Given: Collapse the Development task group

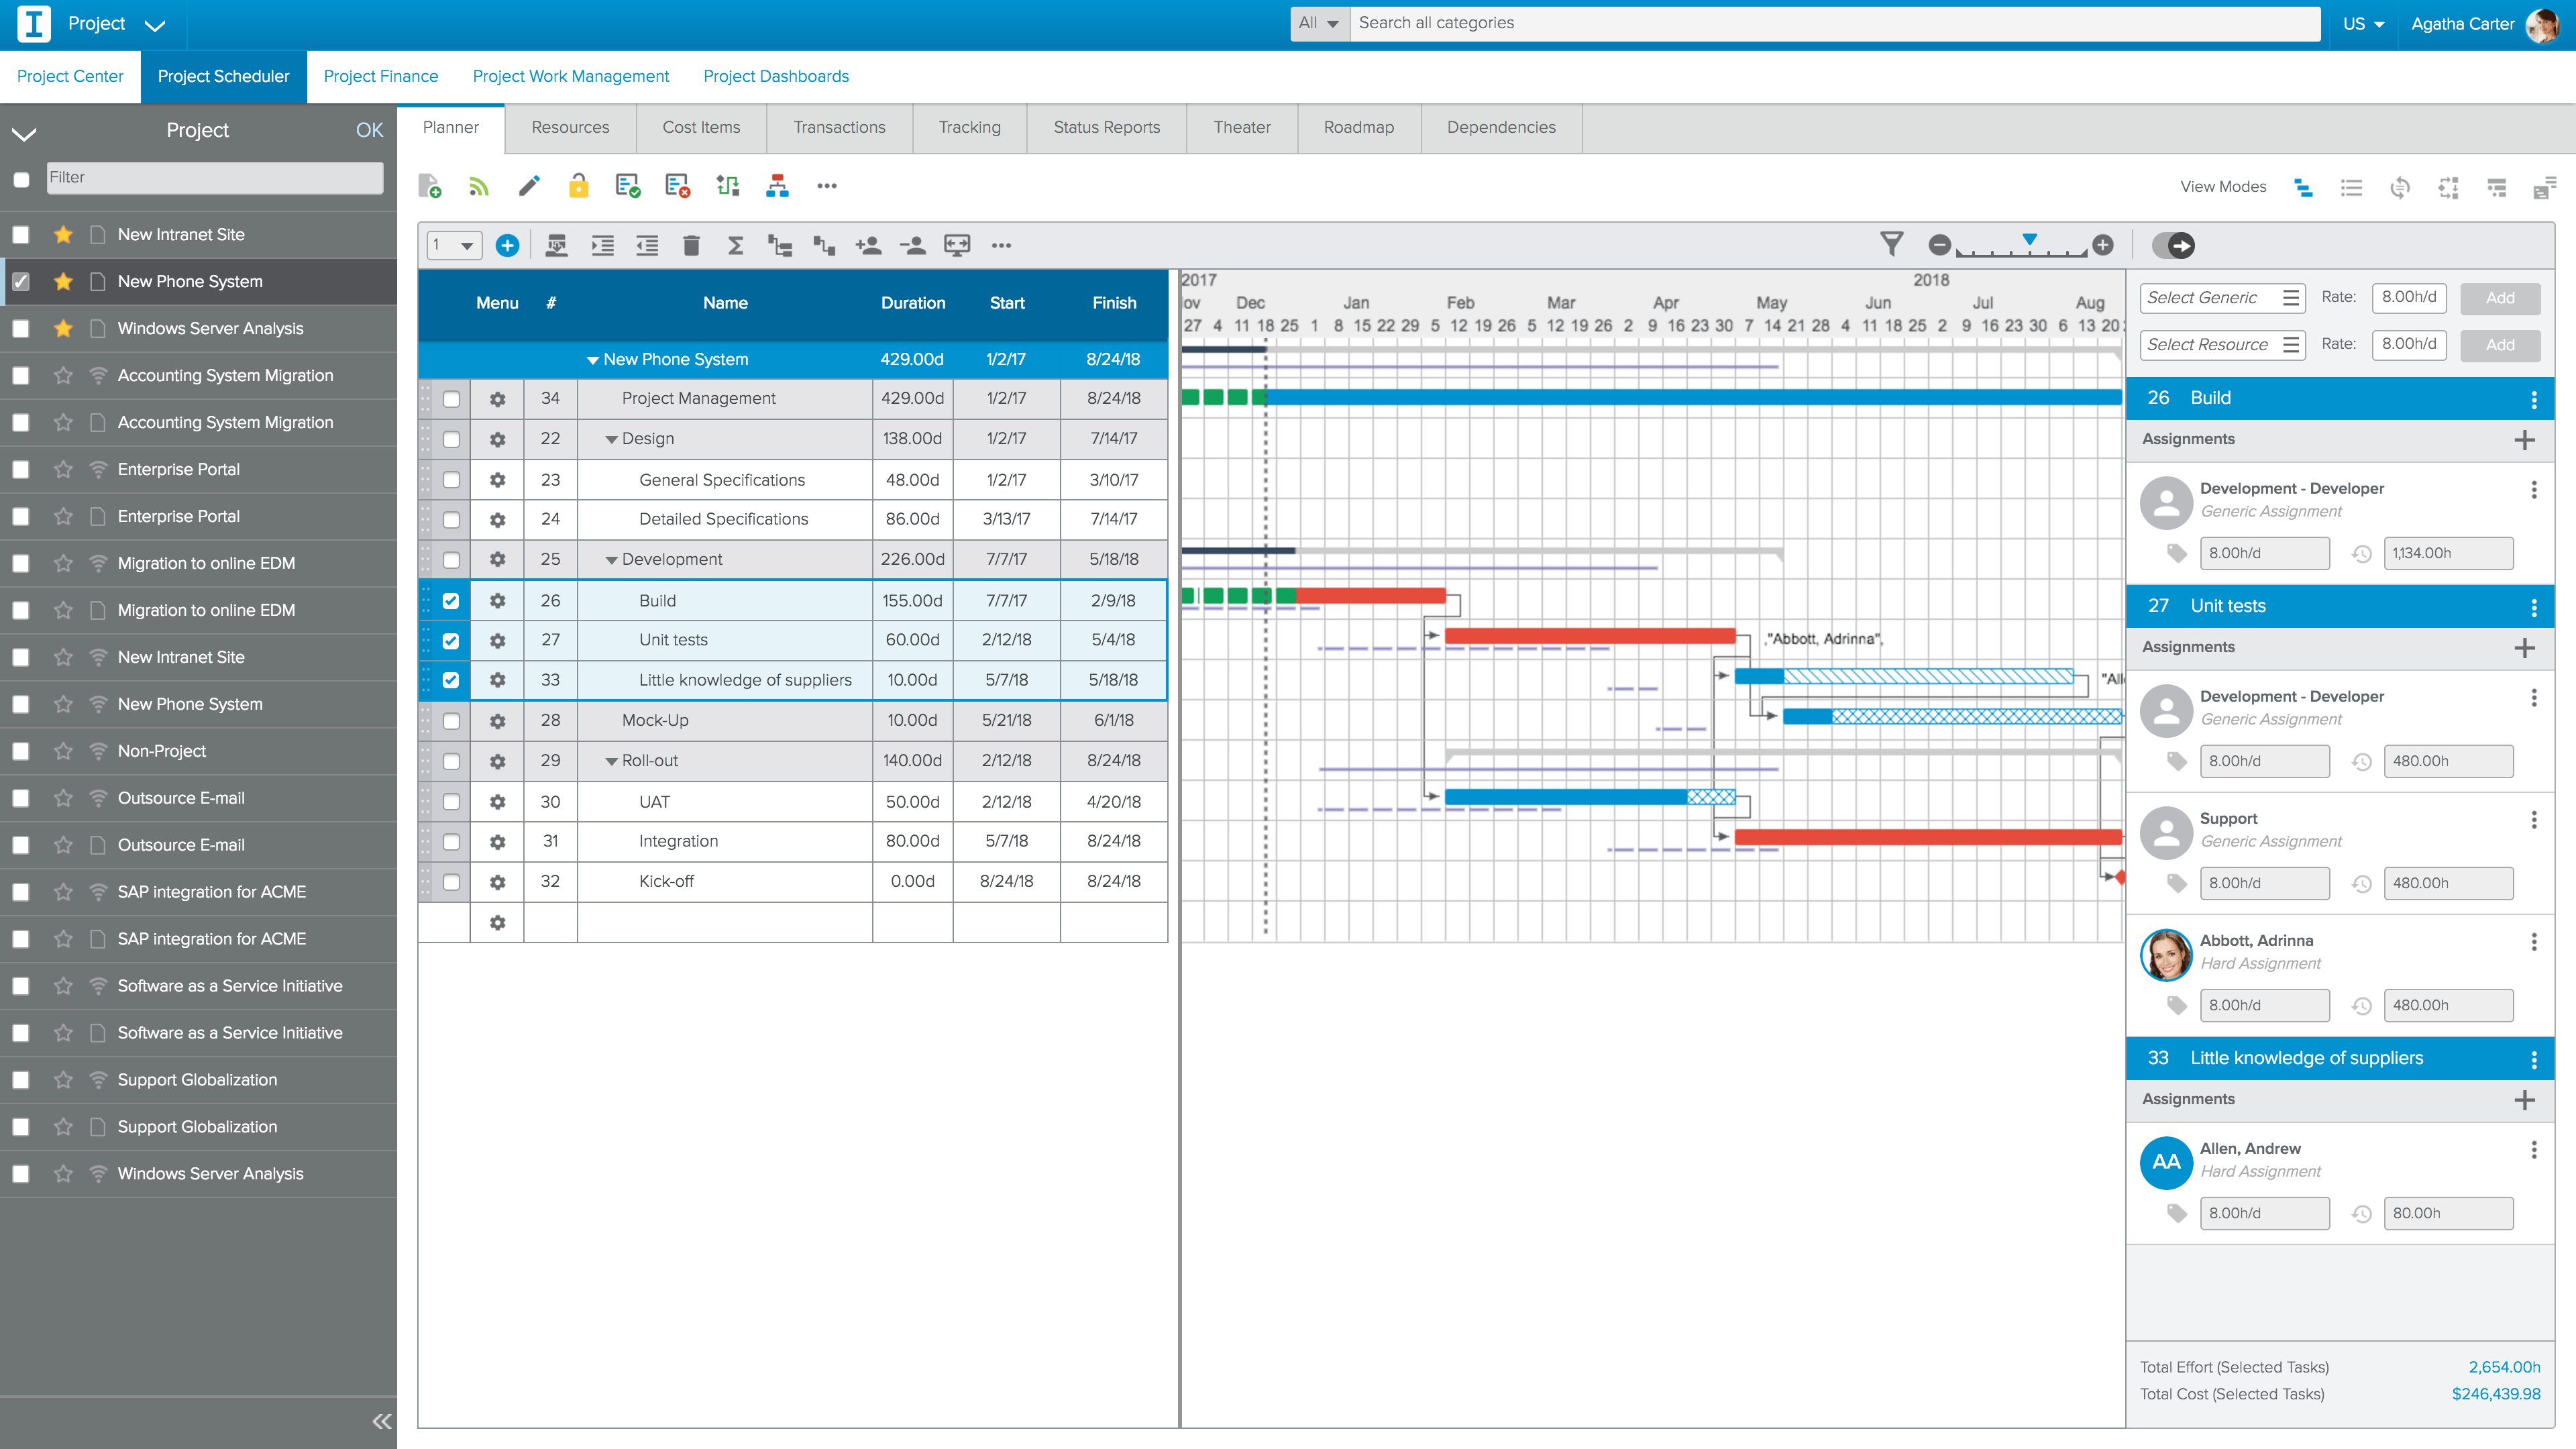Looking at the screenshot, I should [x=611, y=560].
